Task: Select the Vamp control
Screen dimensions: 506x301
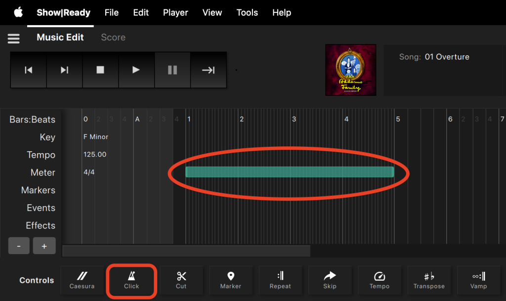Action: pos(478,280)
